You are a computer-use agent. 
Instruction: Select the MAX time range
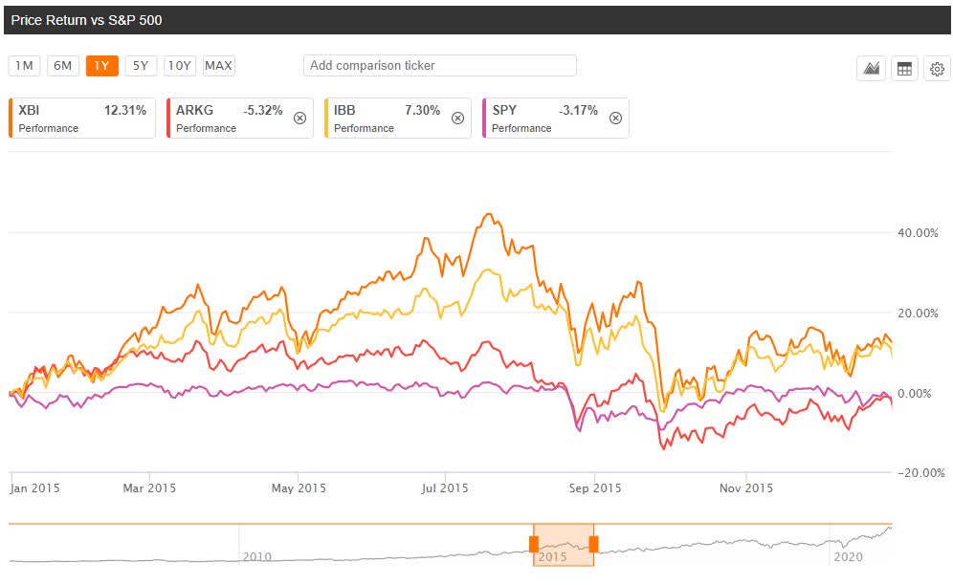[x=218, y=66]
